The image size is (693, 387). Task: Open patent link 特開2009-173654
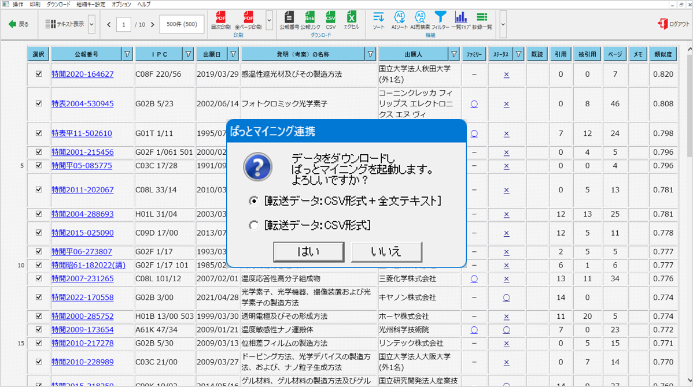(x=82, y=330)
